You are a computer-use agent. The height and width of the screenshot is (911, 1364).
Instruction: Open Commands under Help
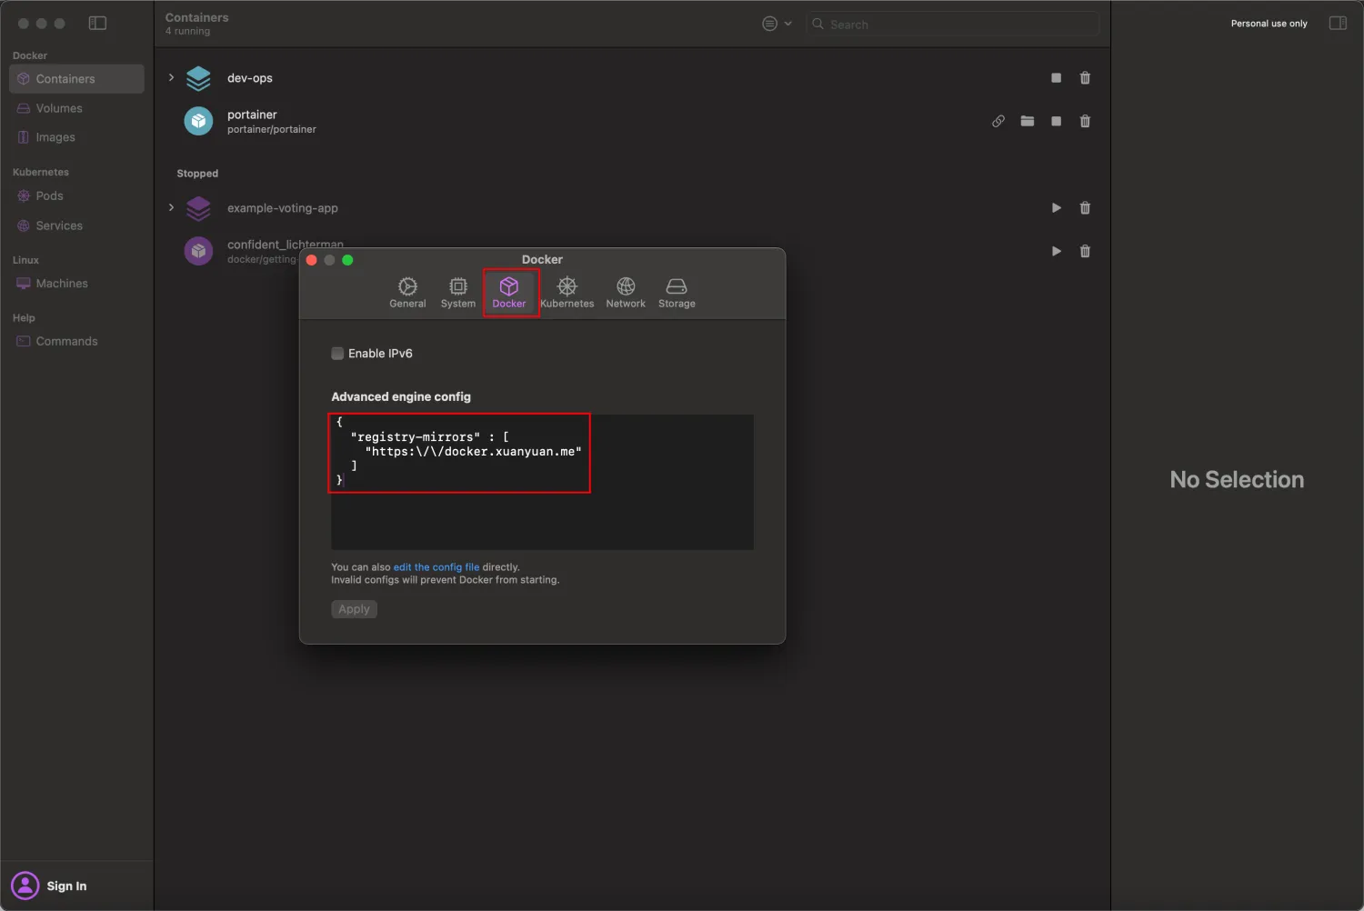click(x=76, y=341)
